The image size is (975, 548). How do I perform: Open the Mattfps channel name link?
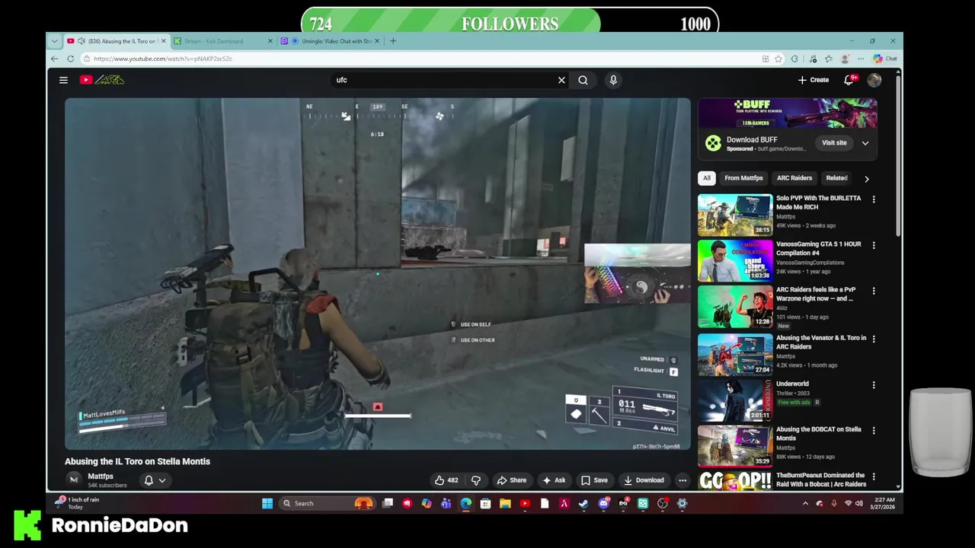101,476
